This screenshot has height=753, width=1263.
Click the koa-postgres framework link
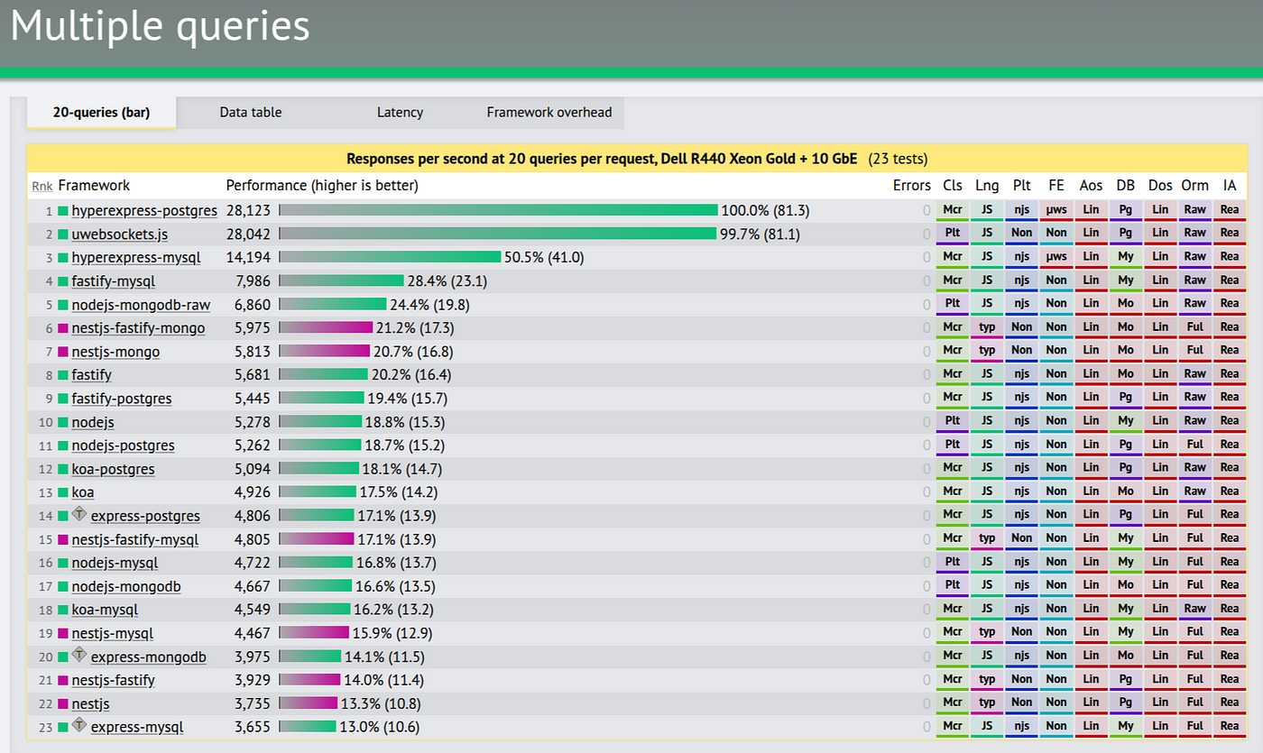click(113, 468)
